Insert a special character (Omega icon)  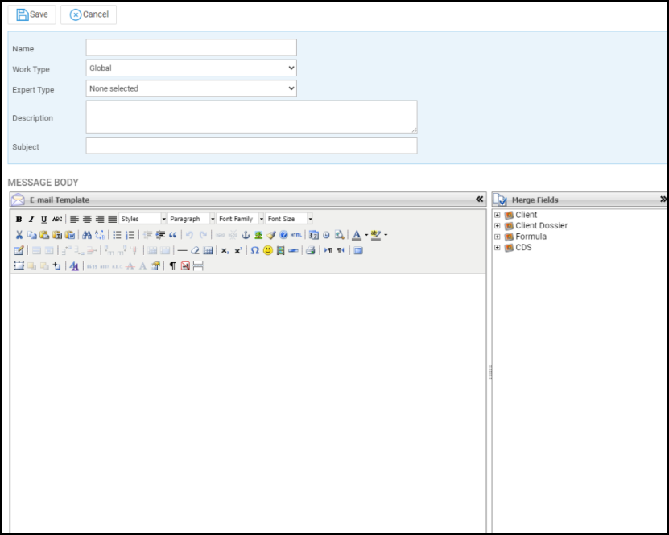(254, 250)
